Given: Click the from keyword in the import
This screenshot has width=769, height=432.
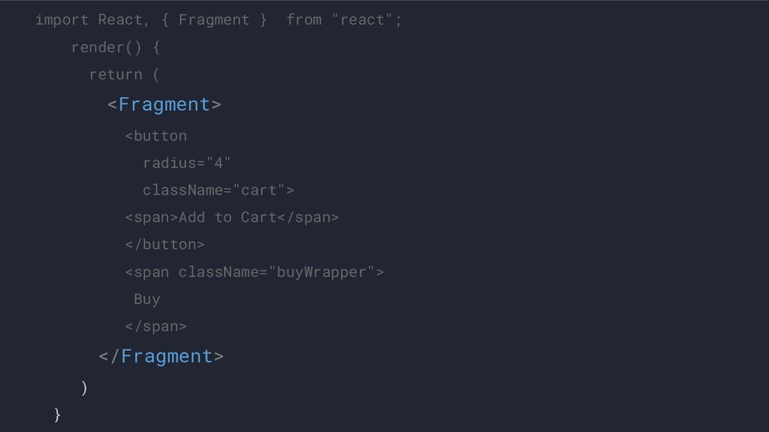Looking at the screenshot, I should 303,19.
